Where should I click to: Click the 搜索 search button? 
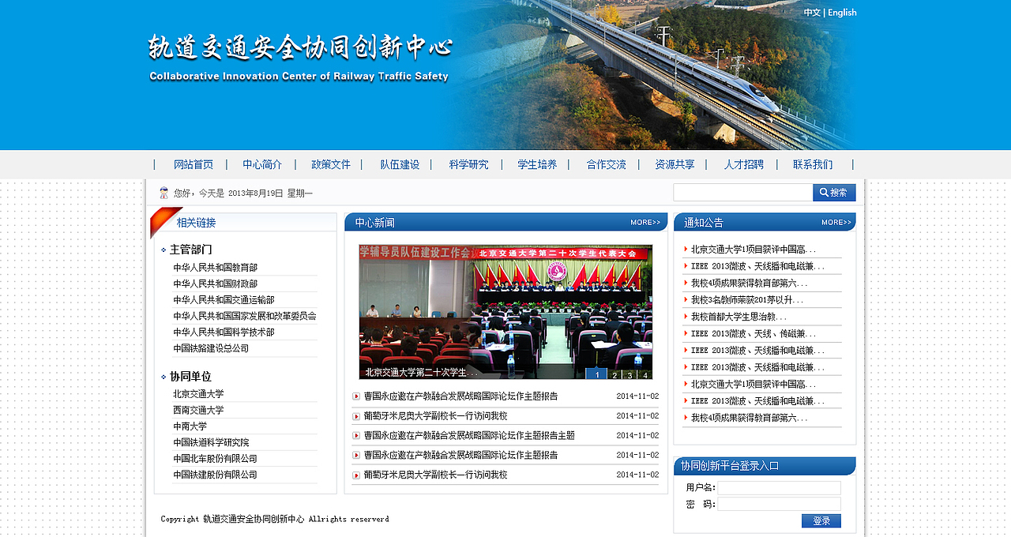click(834, 193)
